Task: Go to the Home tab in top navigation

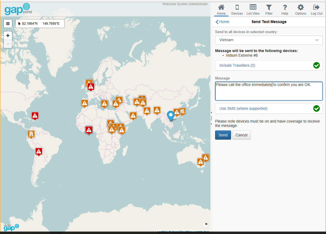Action: [221, 10]
